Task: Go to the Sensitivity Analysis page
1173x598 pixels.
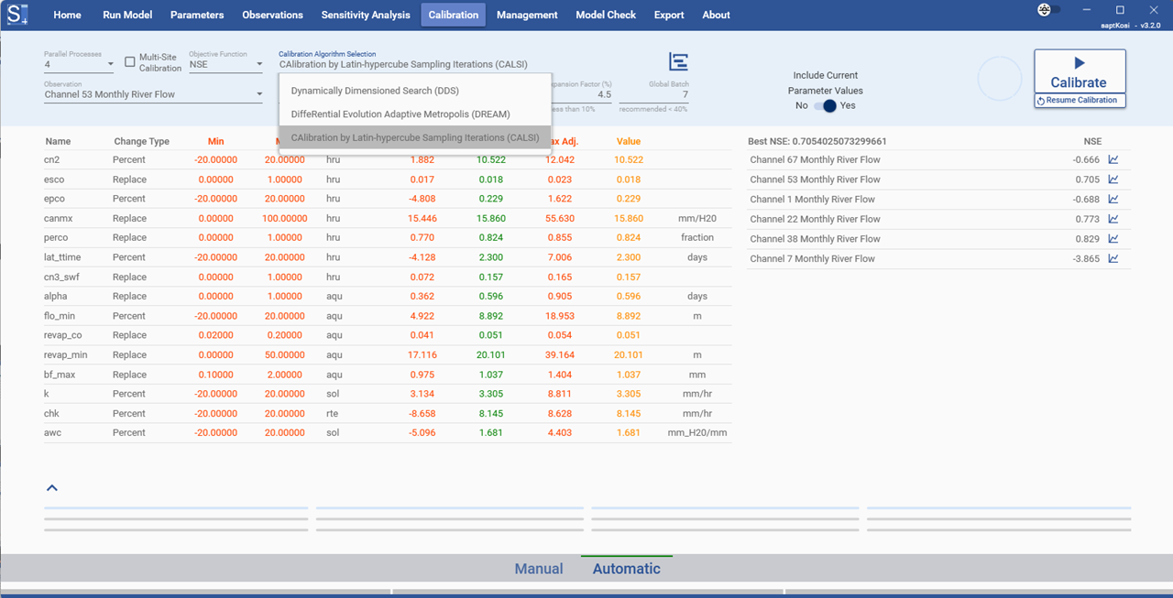Action: (x=364, y=14)
